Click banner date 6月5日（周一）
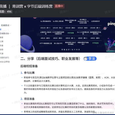The height and width of the screenshot is (115, 115). click(x=70, y=38)
